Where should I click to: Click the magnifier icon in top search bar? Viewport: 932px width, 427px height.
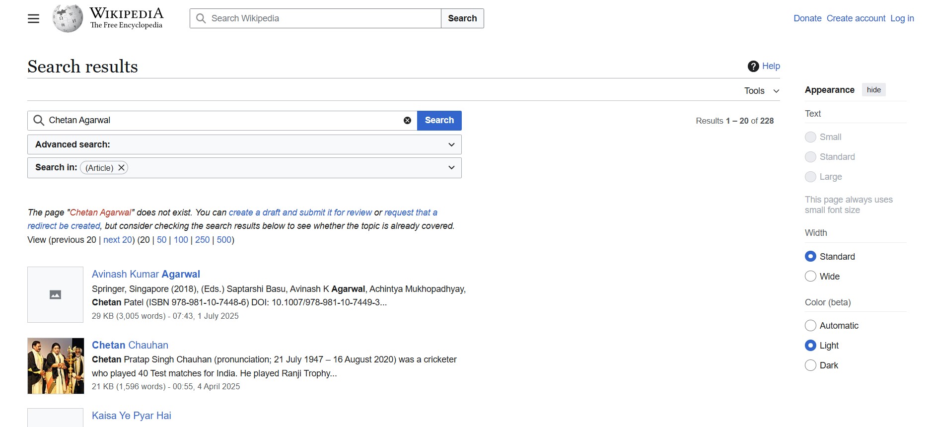coord(201,18)
